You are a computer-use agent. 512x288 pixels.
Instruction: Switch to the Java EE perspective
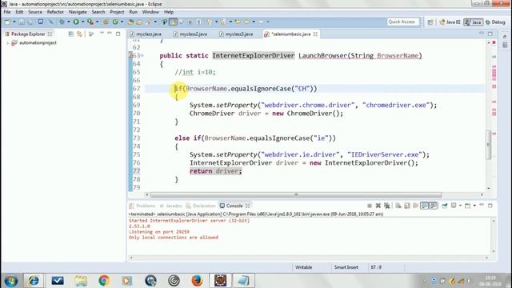450,22
